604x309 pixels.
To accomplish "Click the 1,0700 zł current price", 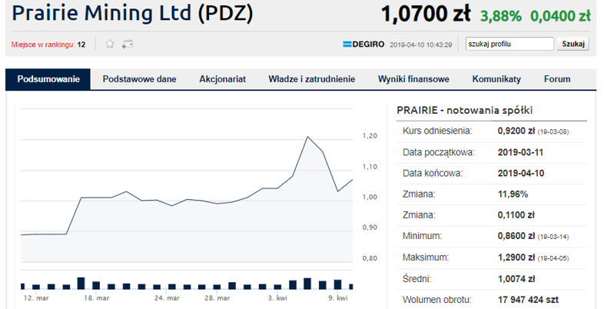I will 426,15.
